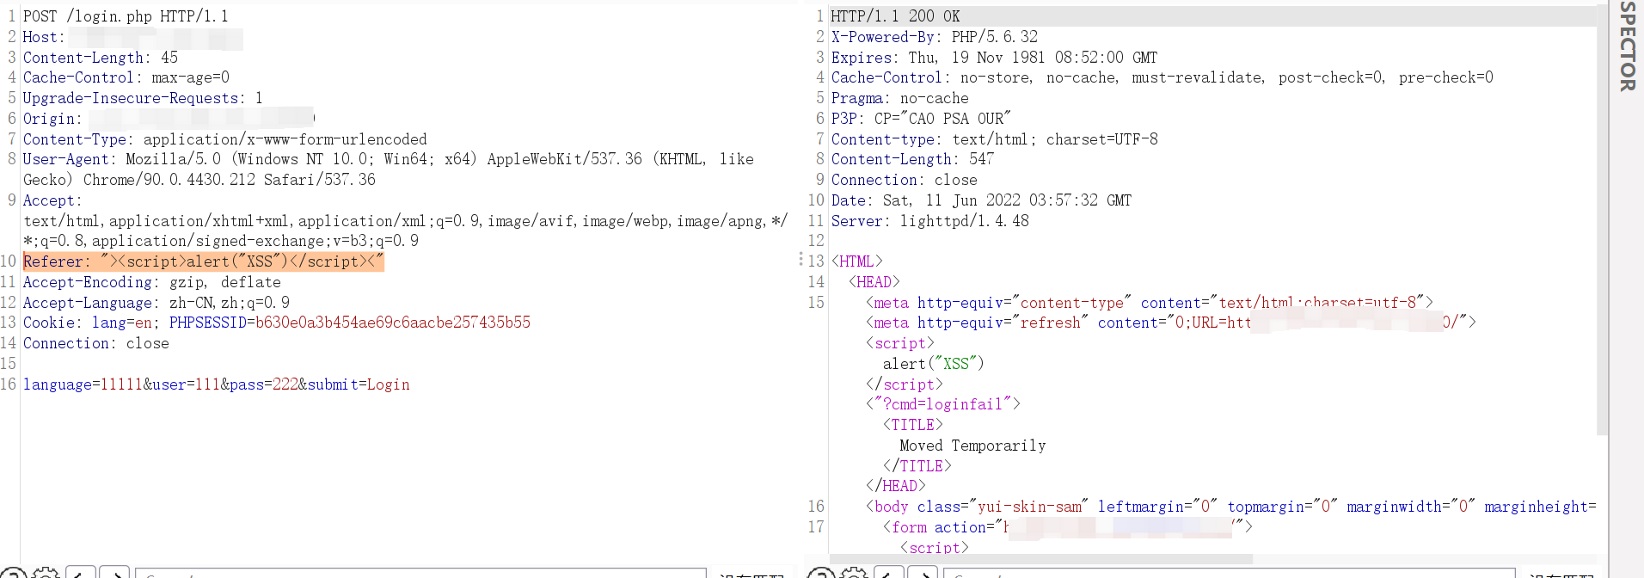Click the Moved Temporarily title text
This screenshot has height=578, width=1644.
tap(973, 446)
